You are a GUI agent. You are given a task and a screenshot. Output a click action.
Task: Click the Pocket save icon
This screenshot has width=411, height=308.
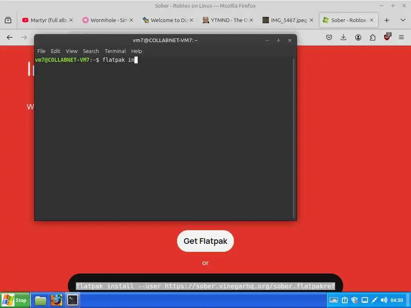tap(329, 37)
